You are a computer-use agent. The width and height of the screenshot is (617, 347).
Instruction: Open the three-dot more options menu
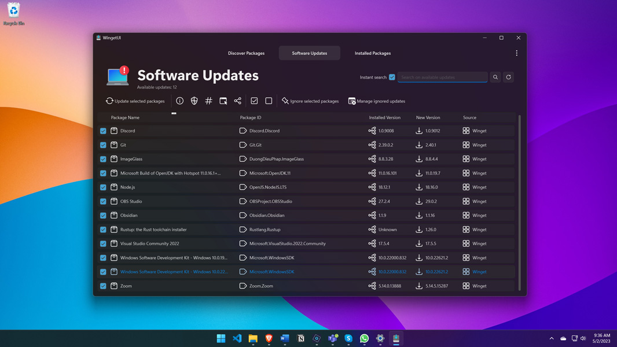pos(517,53)
